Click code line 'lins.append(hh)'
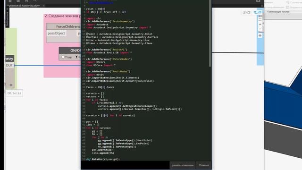The width and height of the screenshot is (302, 170). pyautogui.click(x=103, y=153)
